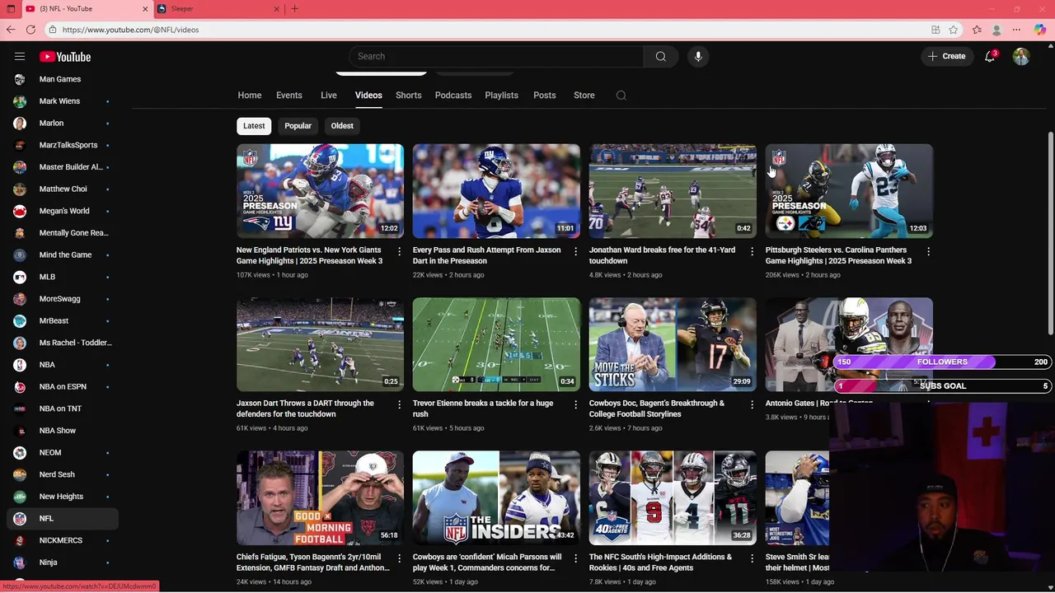1055x593 pixels.
Task: Open the Ninja channel in the sidebar
Action: point(63,563)
